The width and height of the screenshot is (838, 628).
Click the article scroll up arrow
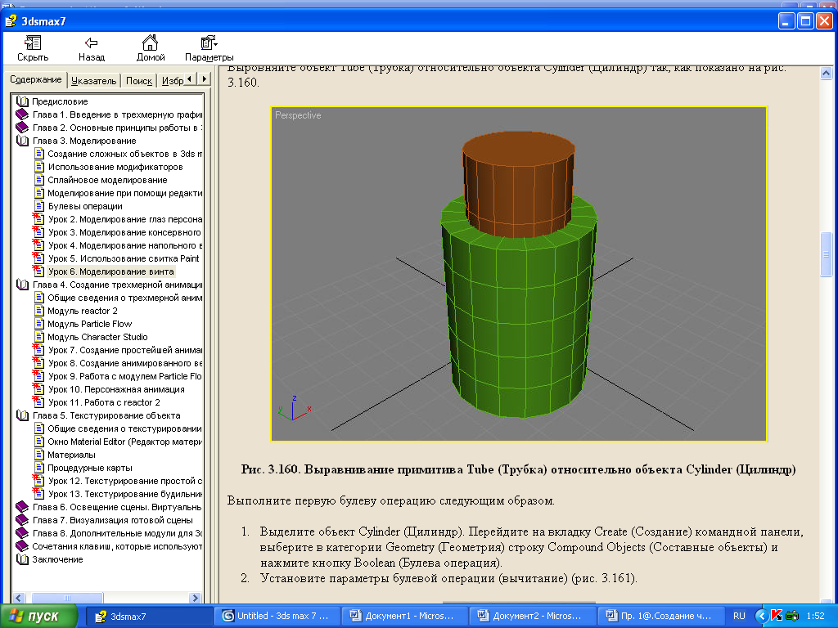tap(826, 73)
